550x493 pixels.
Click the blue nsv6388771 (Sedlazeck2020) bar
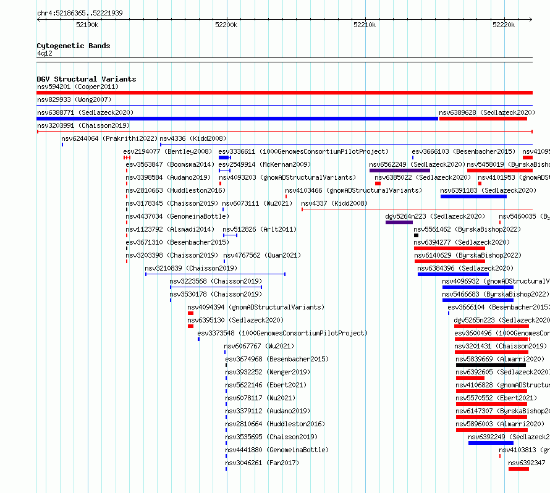[x=237, y=119]
